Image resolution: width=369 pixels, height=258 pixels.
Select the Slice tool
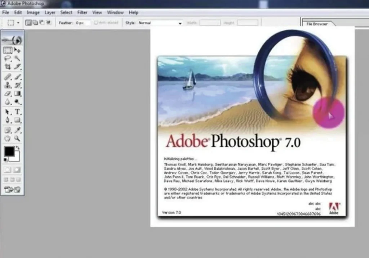pyautogui.click(x=17, y=67)
